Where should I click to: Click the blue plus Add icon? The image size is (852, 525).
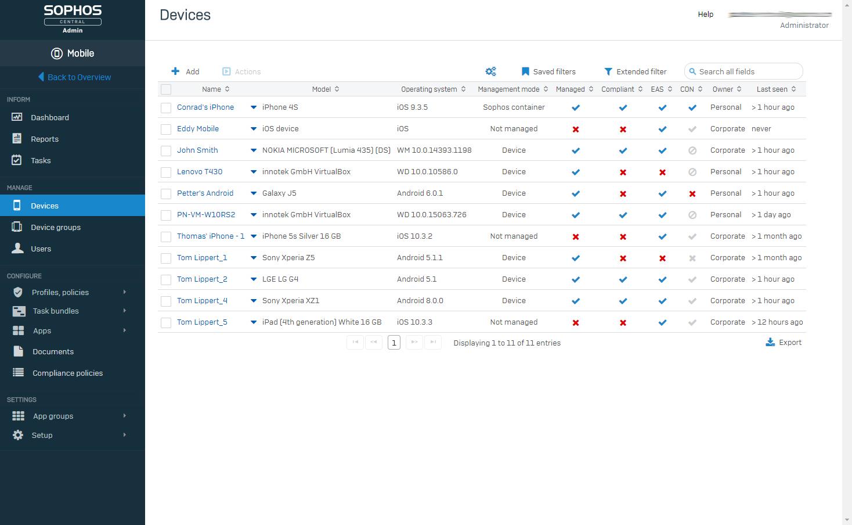175,71
